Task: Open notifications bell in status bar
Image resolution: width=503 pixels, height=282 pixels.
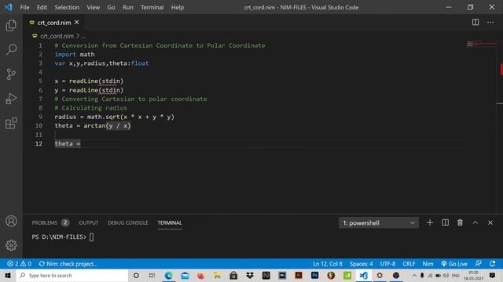Action: click(493, 264)
